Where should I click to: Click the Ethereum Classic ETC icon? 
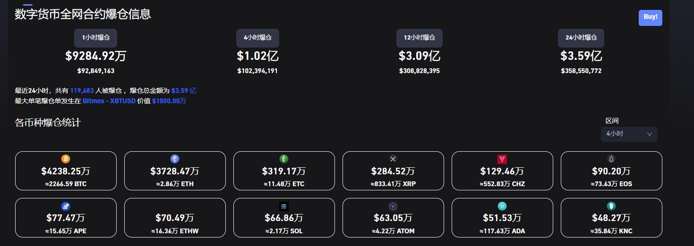pyautogui.click(x=284, y=159)
